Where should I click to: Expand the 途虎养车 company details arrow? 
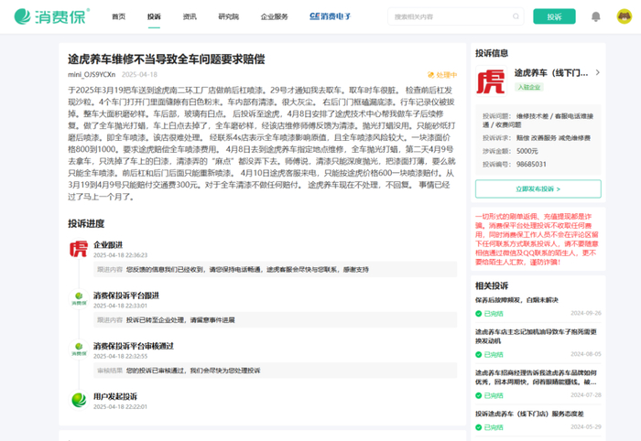tap(596, 71)
